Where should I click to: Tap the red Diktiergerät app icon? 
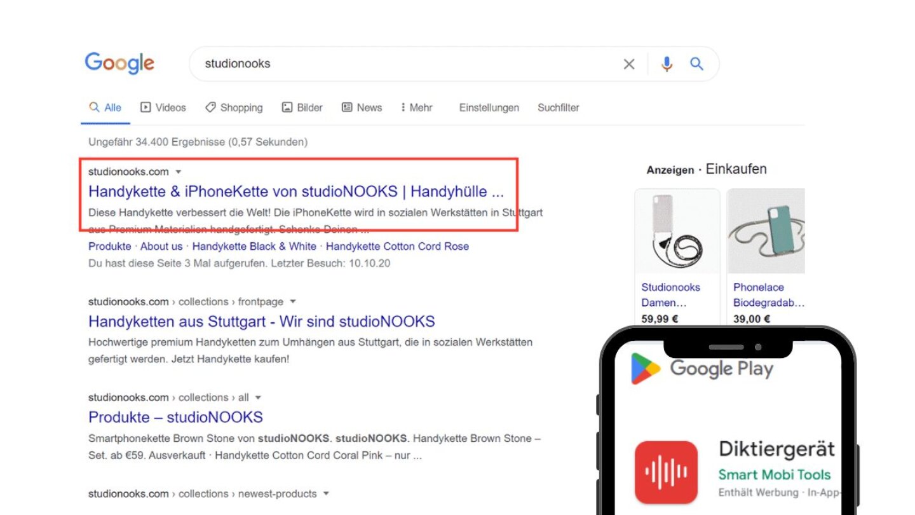pos(666,472)
